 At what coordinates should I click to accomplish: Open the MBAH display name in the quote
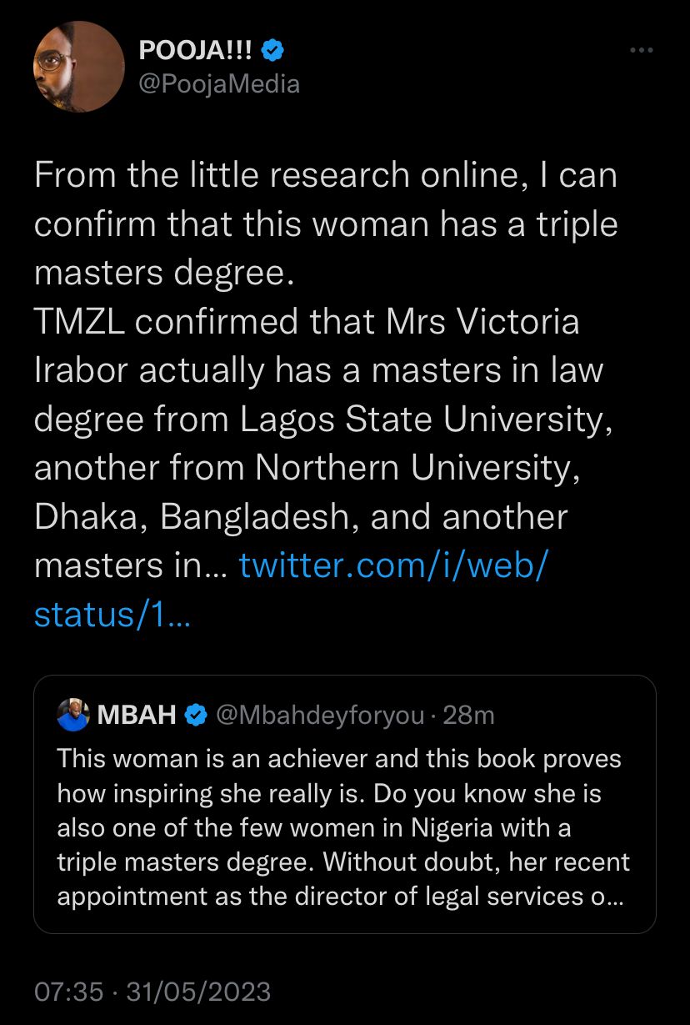(137, 715)
